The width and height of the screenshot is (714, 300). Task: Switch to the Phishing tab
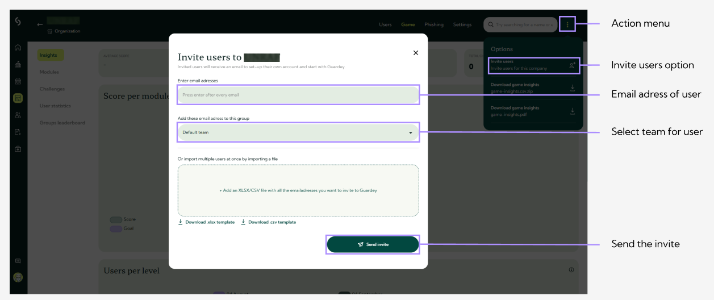(434, 25)
